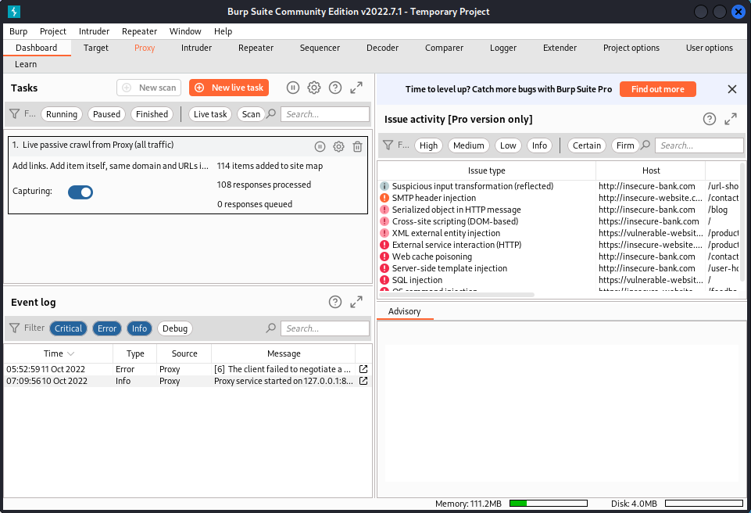Open help for Issue activity panel
The image size is (751, 513).
click(710, 119)
